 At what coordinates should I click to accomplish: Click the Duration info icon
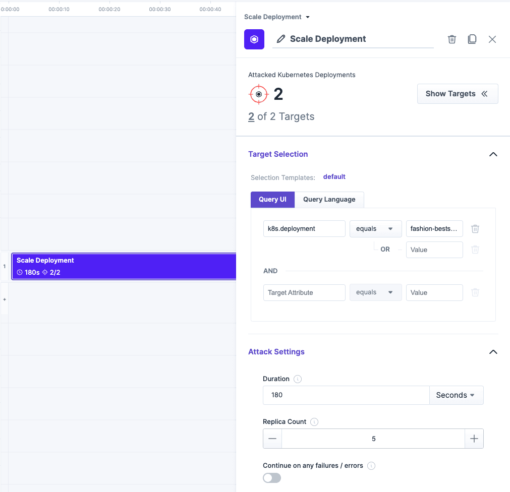click(298, 379)
